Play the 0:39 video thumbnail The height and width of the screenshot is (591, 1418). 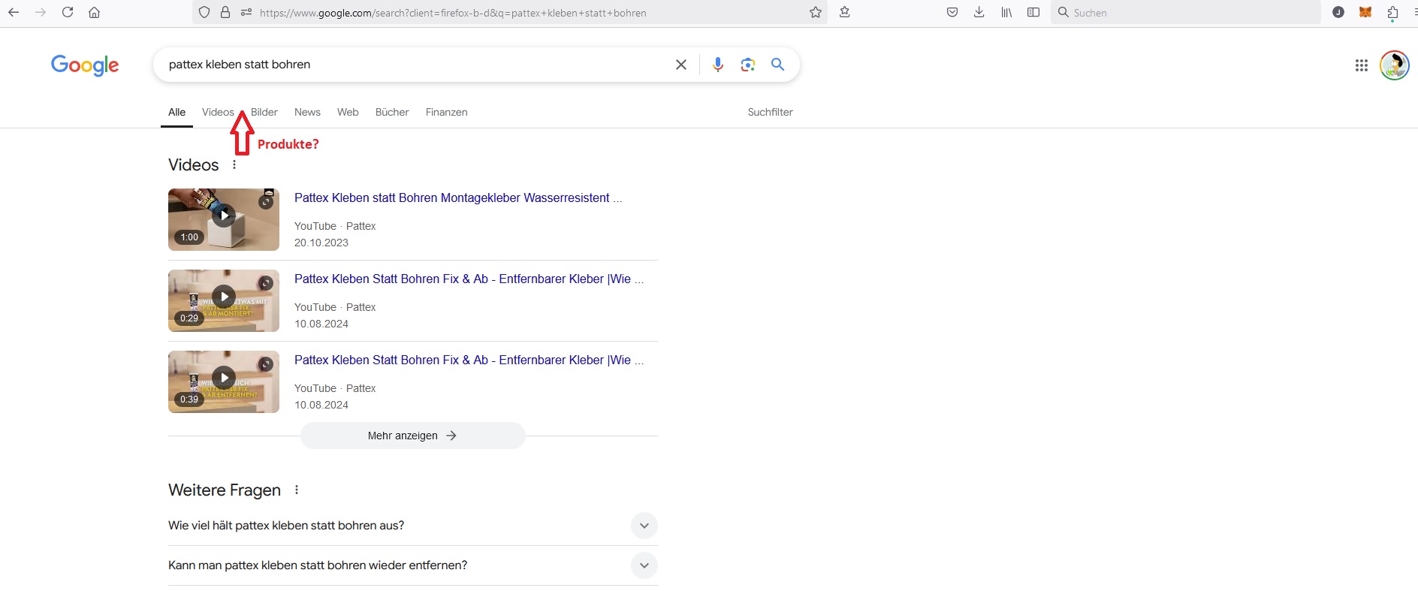coord(224,381)
